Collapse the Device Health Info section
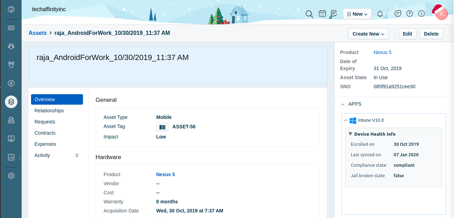Screen dimensions: 454x218 (350, 134)
